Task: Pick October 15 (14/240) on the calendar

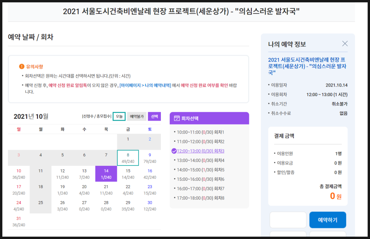Action: click(x=128, y=174)
